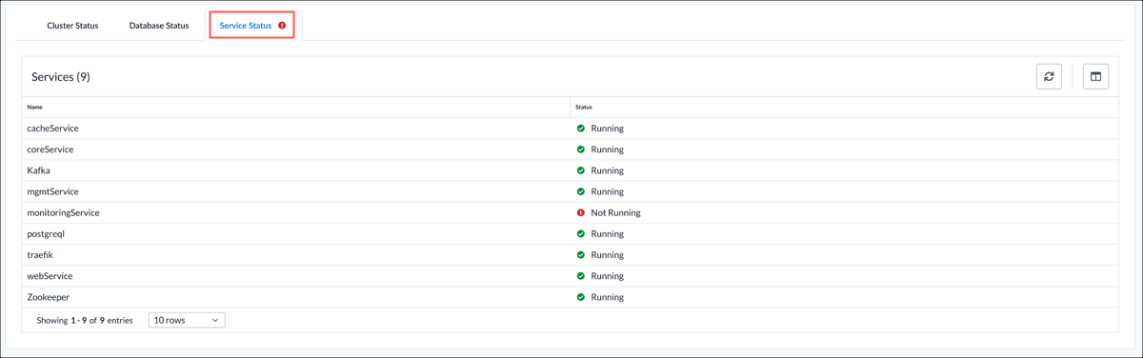Click Running status text for Zookeeper
1143x358 pixels.
608,297
